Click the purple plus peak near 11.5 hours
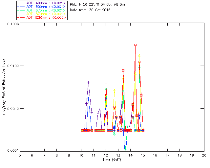The height and width of the screenshot is (168, 210). point(100,108)
